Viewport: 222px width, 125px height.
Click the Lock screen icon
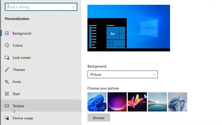point(7,58)
